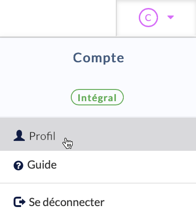Select the letter C inside avatar
This screenshot has height=222, width=196.
(148, 18)
